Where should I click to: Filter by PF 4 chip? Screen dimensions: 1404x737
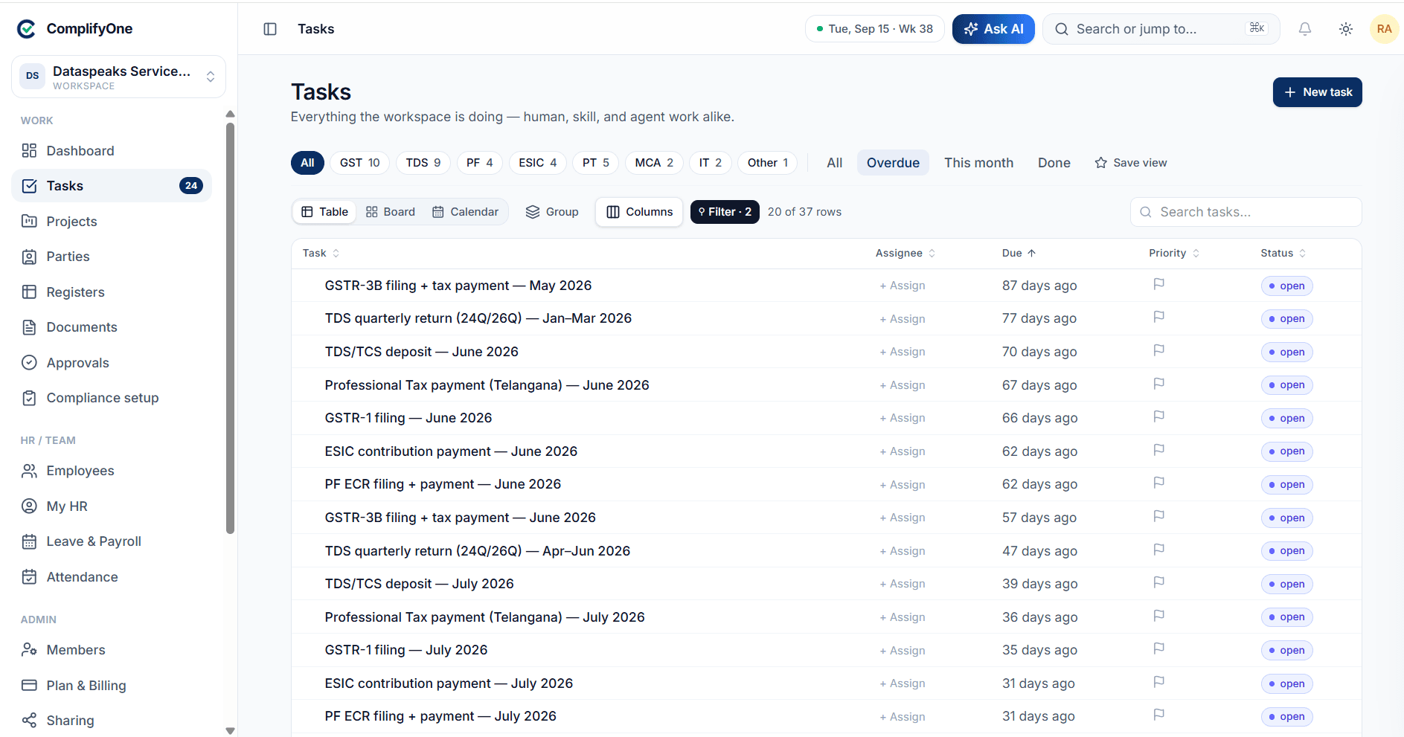(x=480, y=163)
